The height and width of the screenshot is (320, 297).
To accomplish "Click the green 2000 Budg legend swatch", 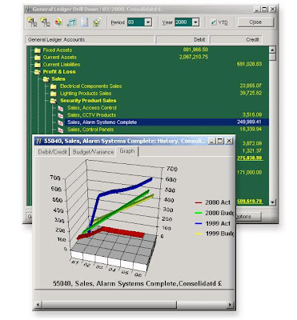I will coord(199,213).
